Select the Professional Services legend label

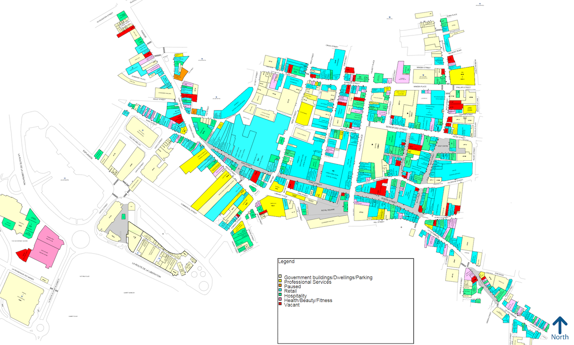point(308,282)
